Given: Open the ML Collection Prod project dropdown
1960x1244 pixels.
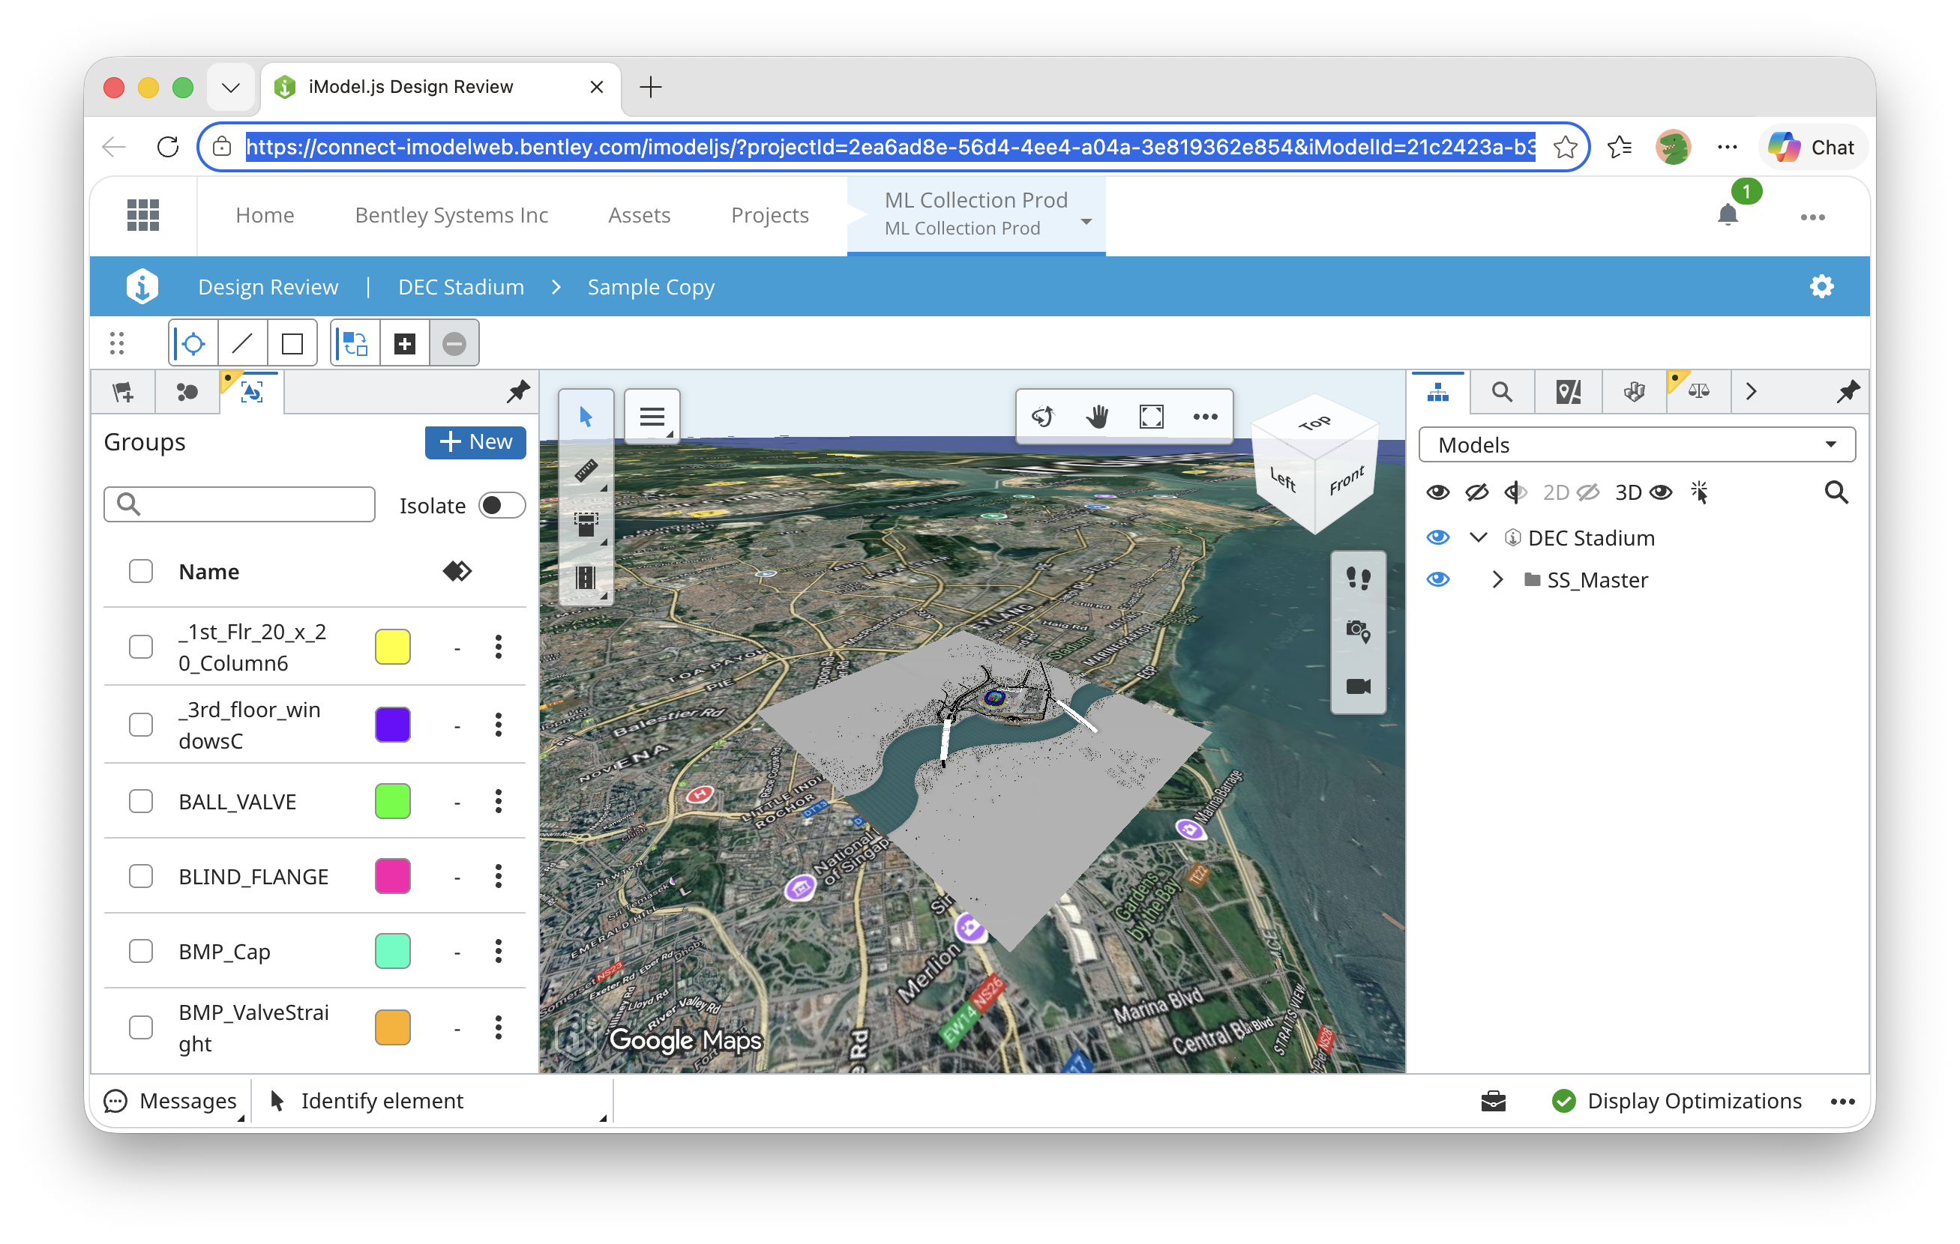Looking at the screenshot, I should coord(1086,221).
